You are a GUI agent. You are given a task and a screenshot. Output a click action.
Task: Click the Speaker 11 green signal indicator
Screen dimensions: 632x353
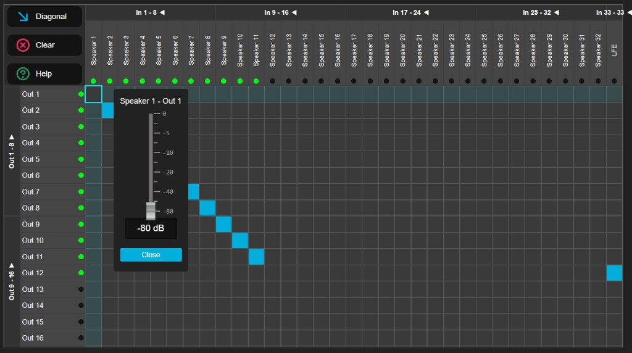coord(256,81)
